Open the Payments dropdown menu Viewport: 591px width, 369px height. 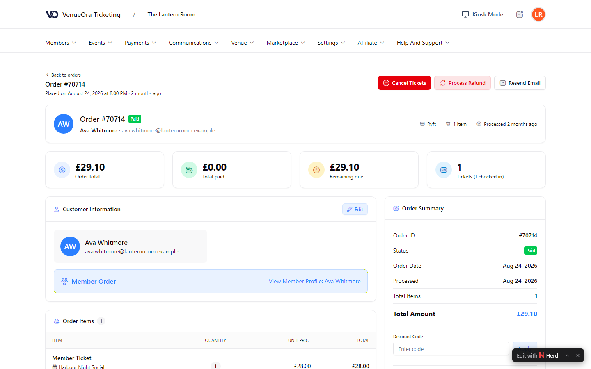point(140,43)
